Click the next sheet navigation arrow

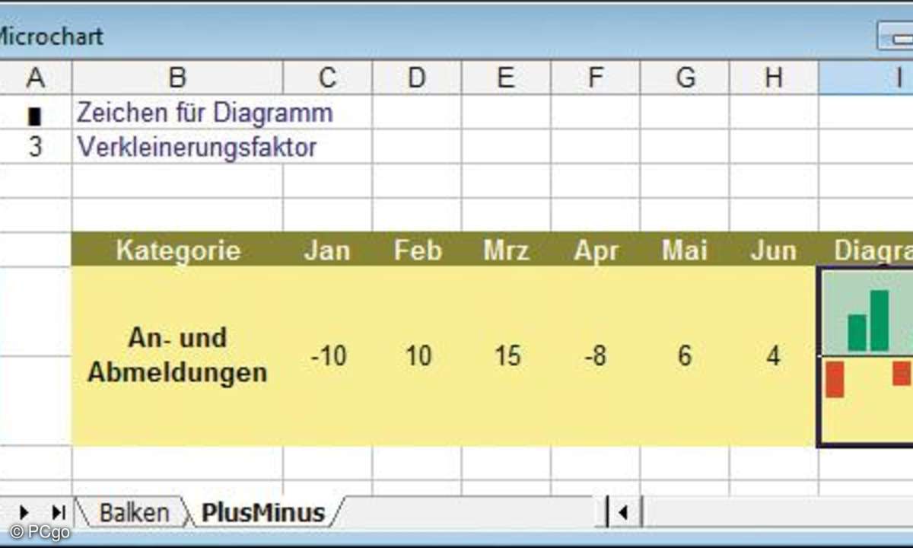(24, 511)
